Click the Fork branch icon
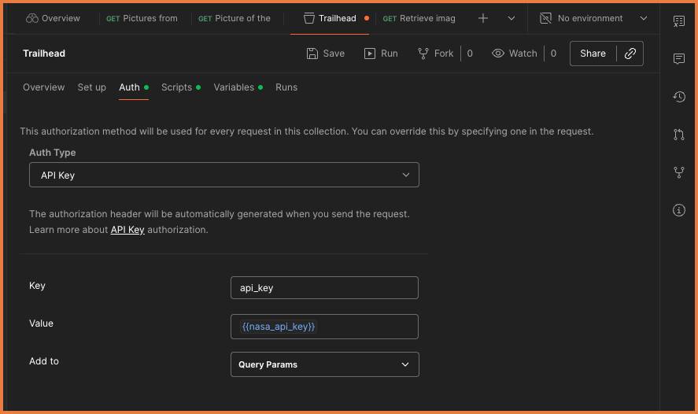 point(423,54)
